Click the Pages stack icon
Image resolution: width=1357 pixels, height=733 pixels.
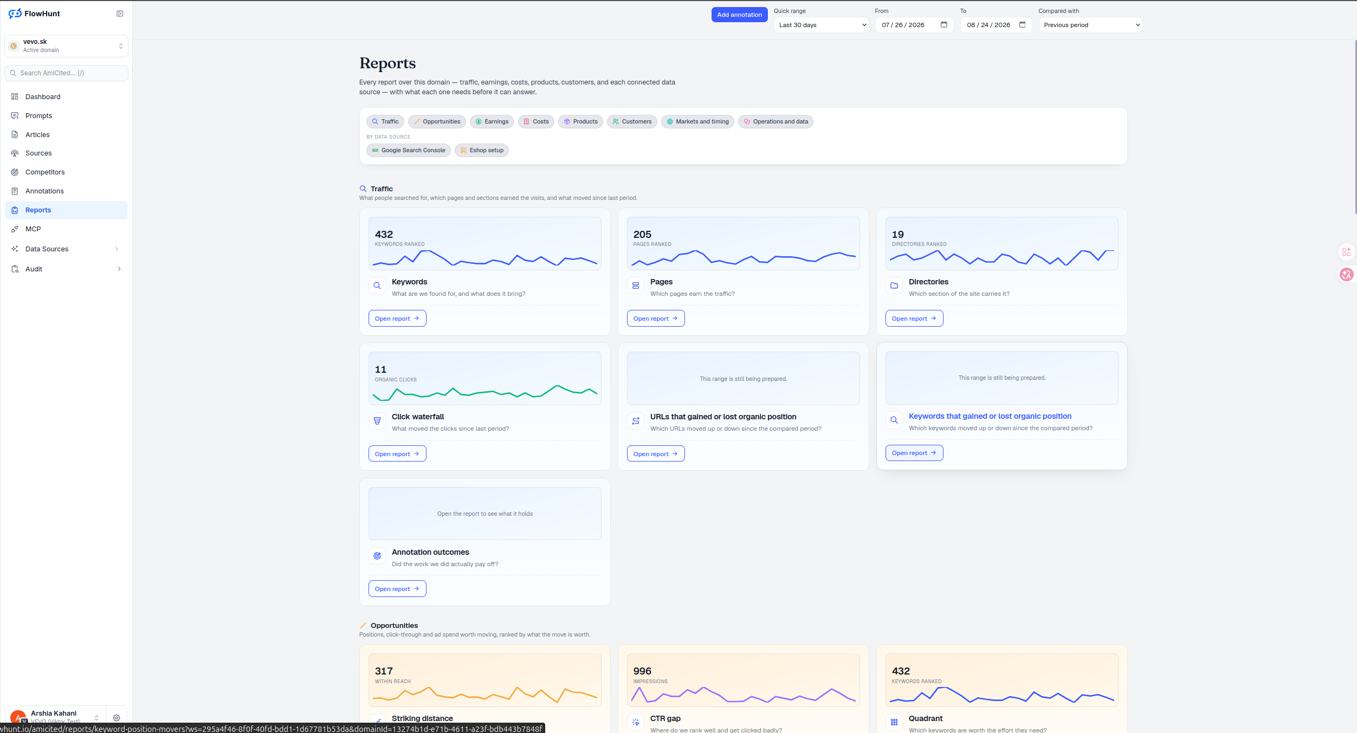(636, 286)
